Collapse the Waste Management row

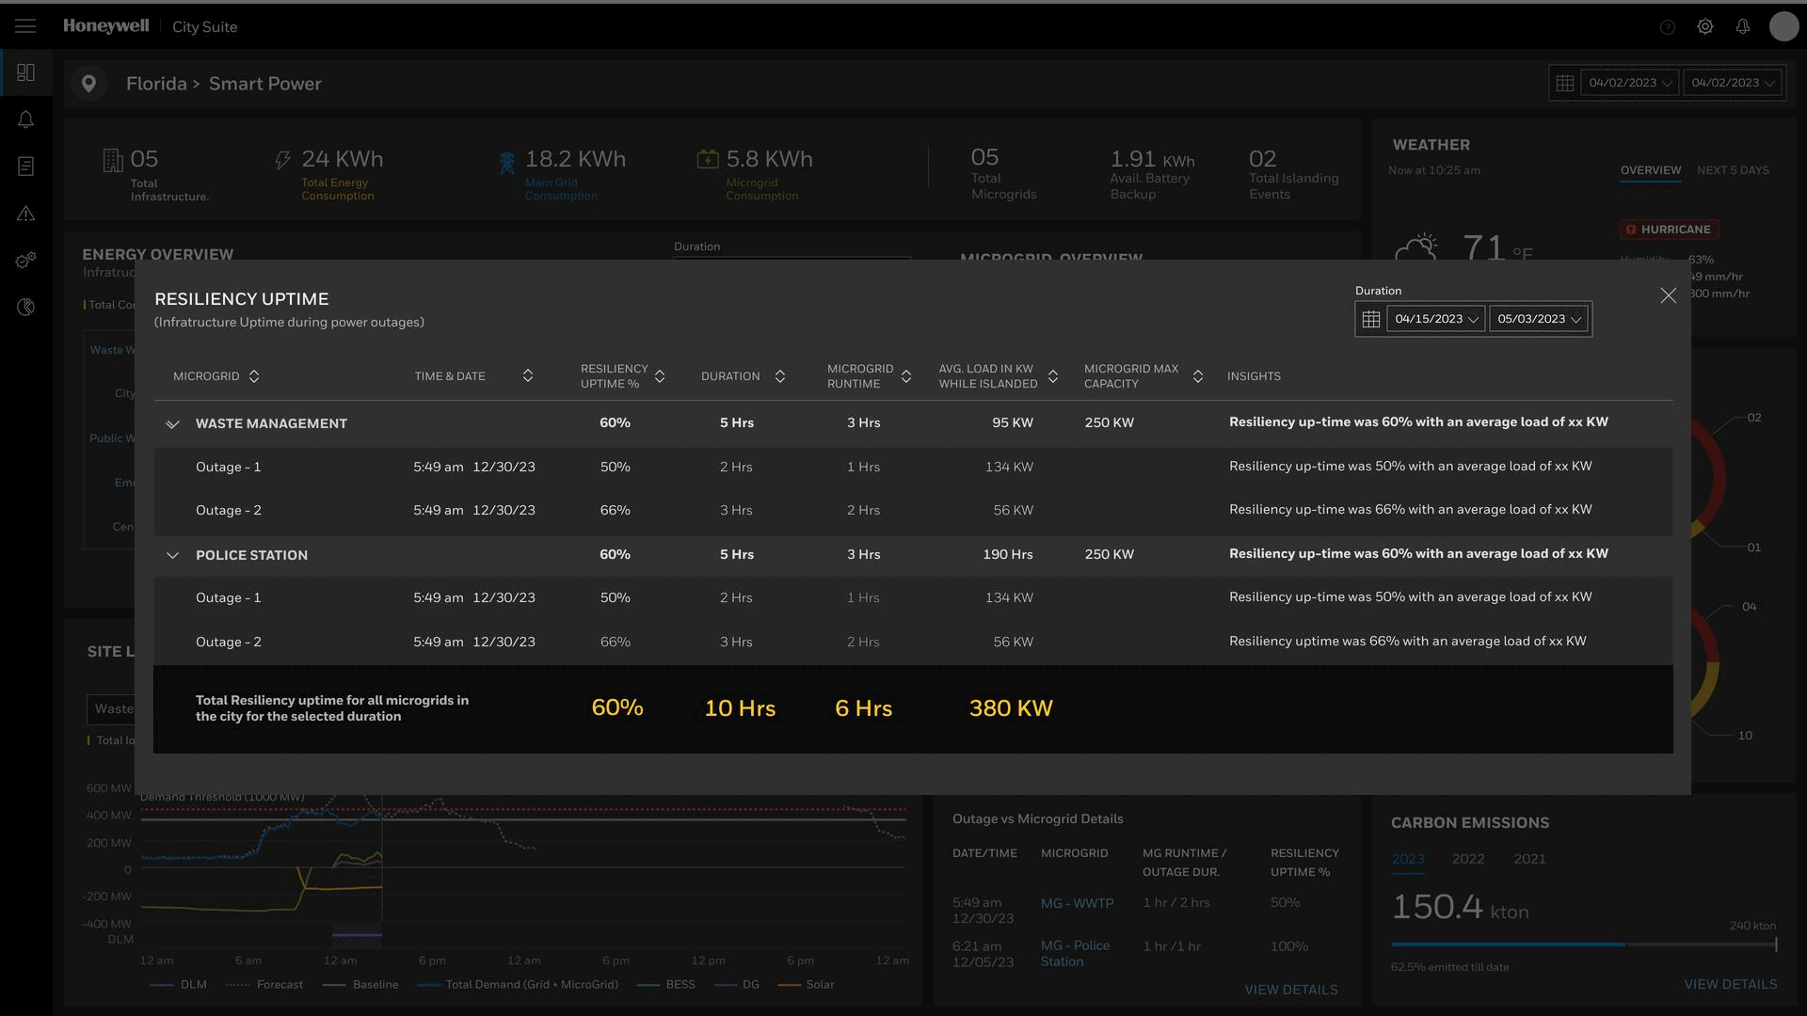point(172,424)
